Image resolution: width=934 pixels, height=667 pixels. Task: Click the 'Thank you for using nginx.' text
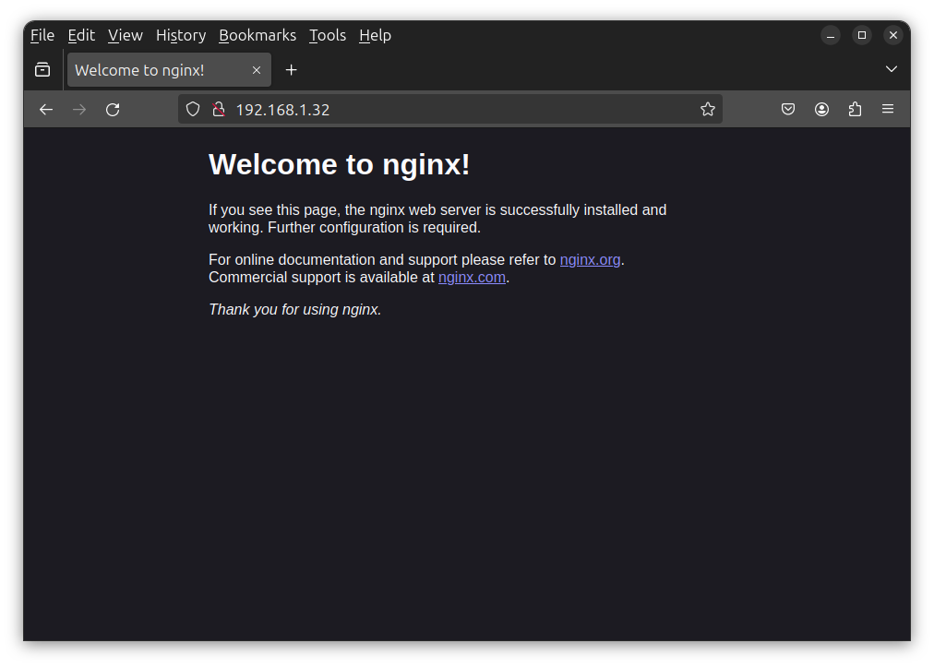(294, 310)
